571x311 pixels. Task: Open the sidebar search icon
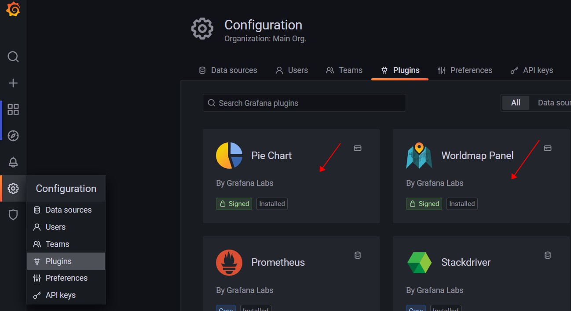[x=13, y=57]
